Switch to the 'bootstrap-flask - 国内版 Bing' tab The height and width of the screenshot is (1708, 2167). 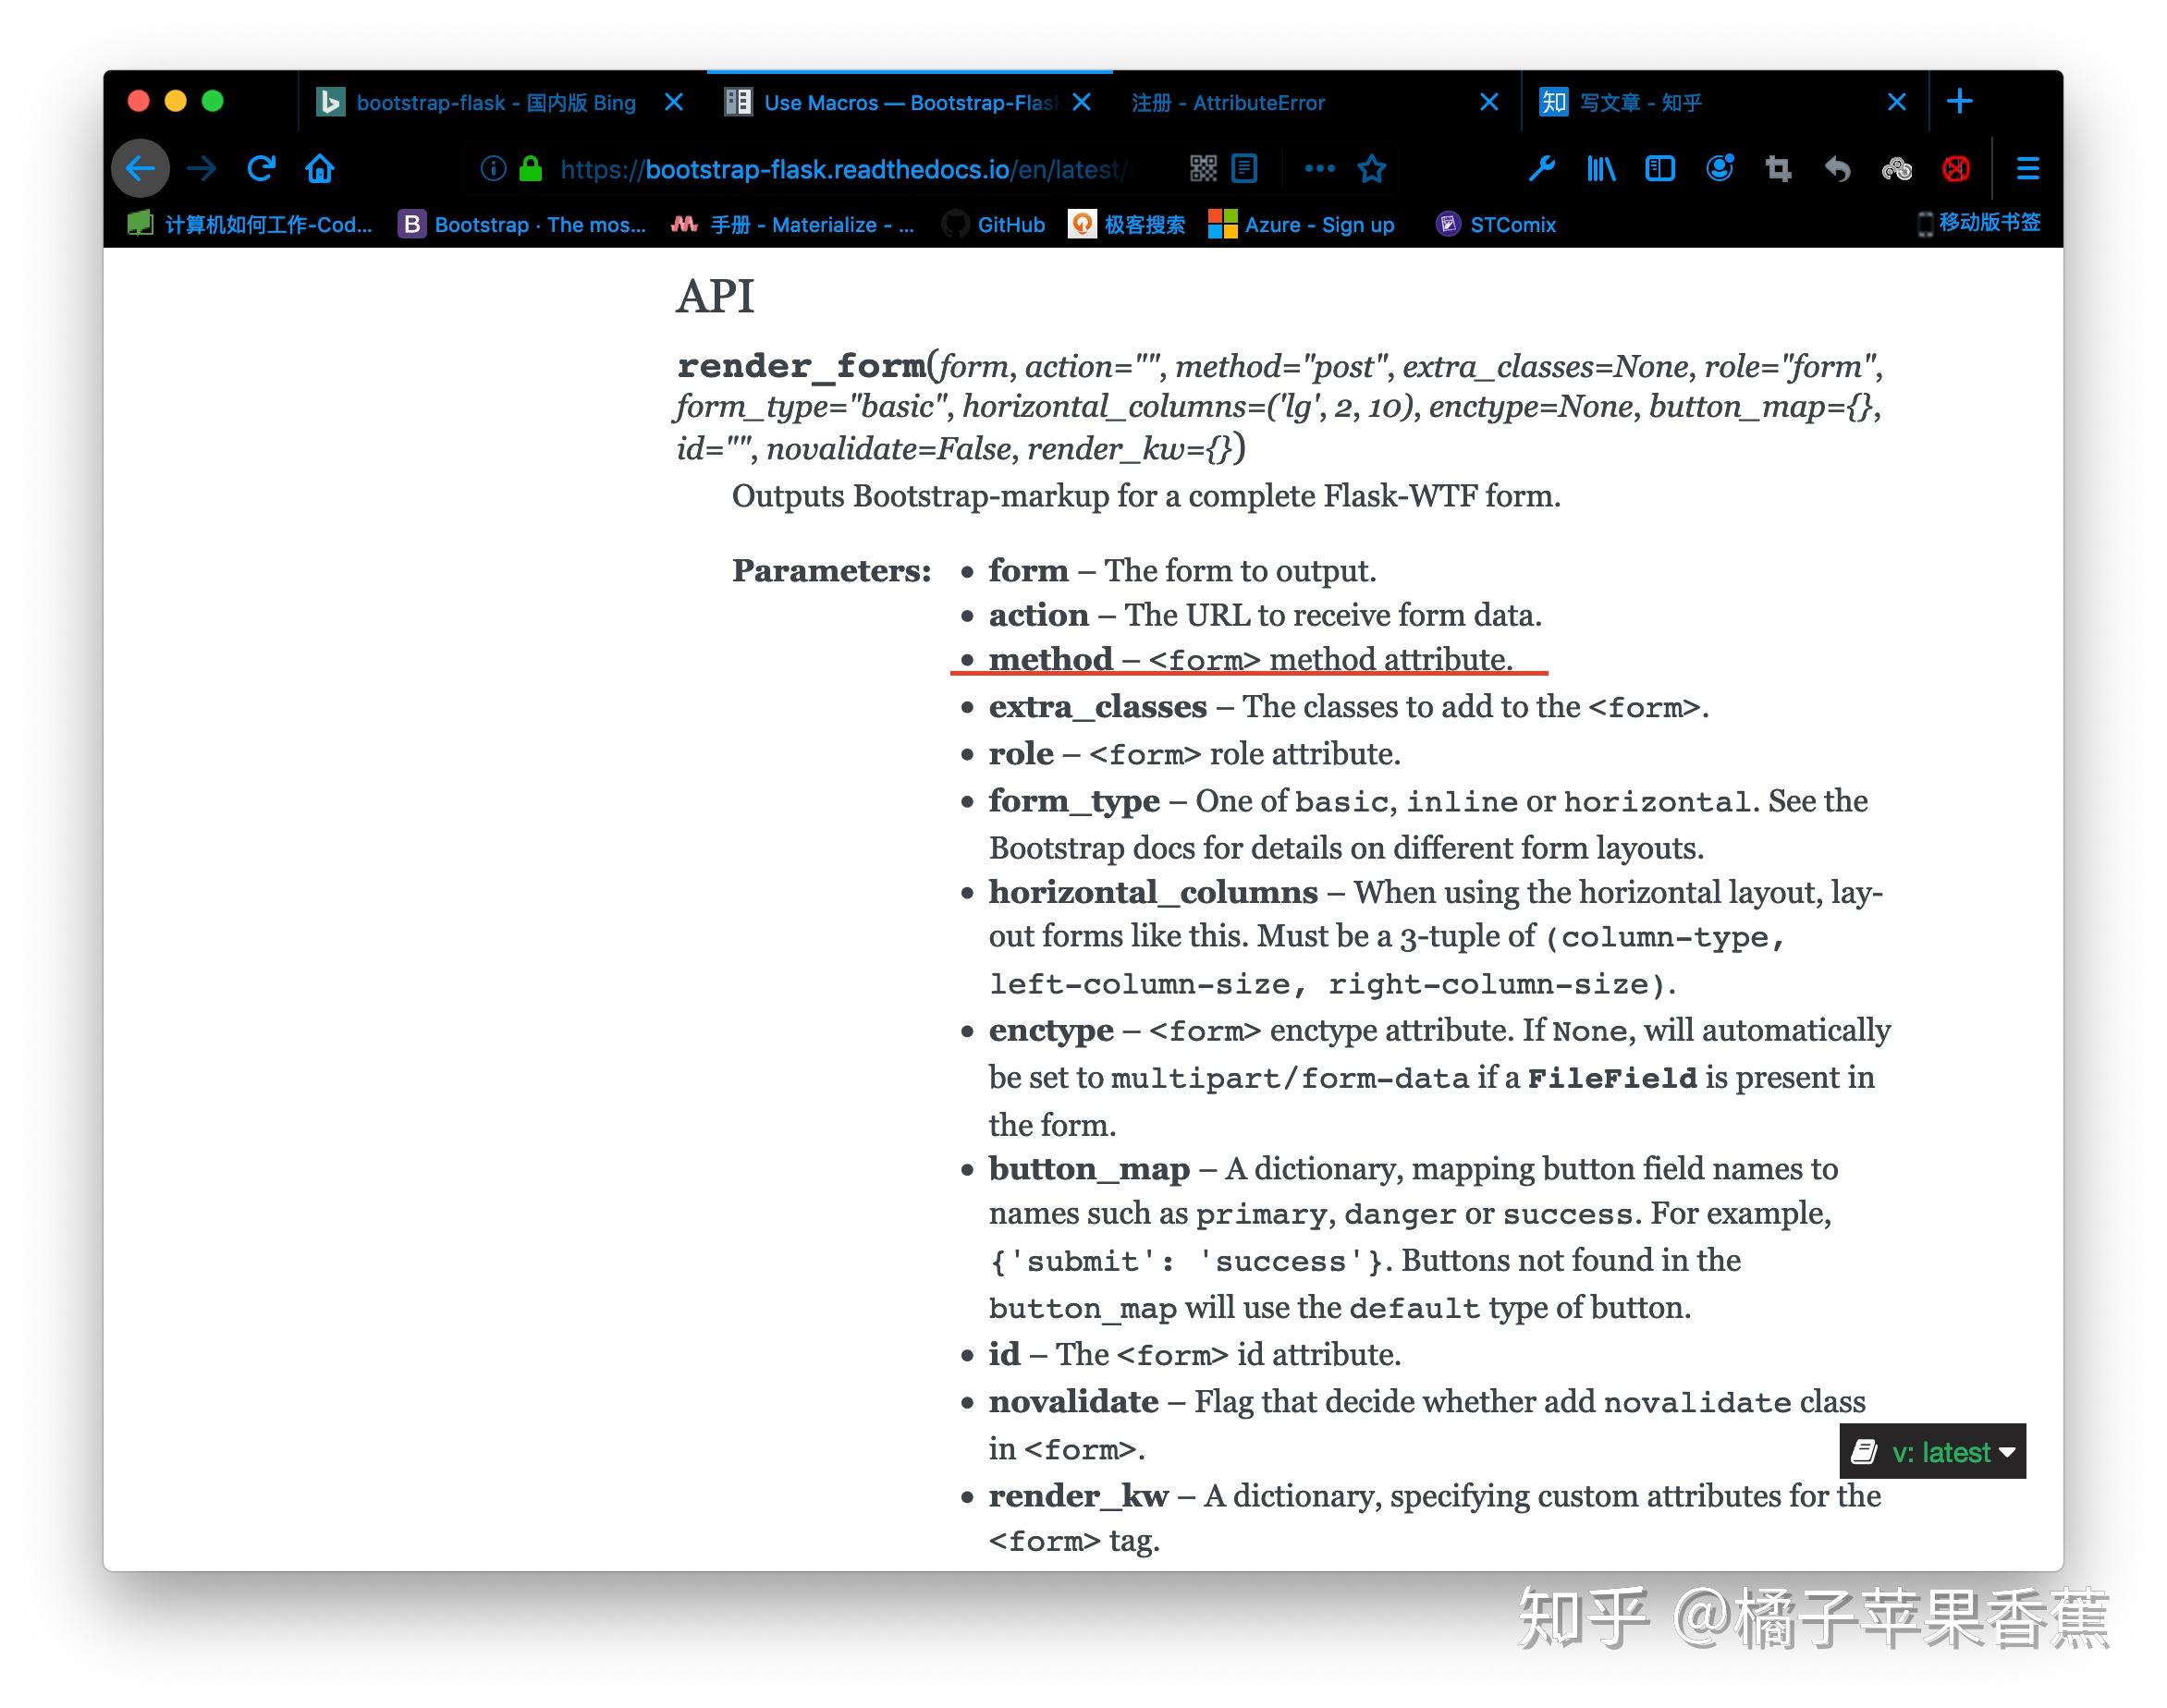(495, 102)
